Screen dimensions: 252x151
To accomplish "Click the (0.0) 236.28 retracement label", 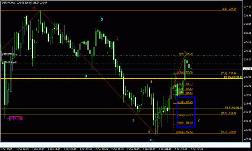I will pos(185,54).
